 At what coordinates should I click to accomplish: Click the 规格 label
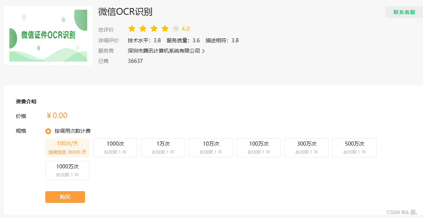tap(21, 131)
